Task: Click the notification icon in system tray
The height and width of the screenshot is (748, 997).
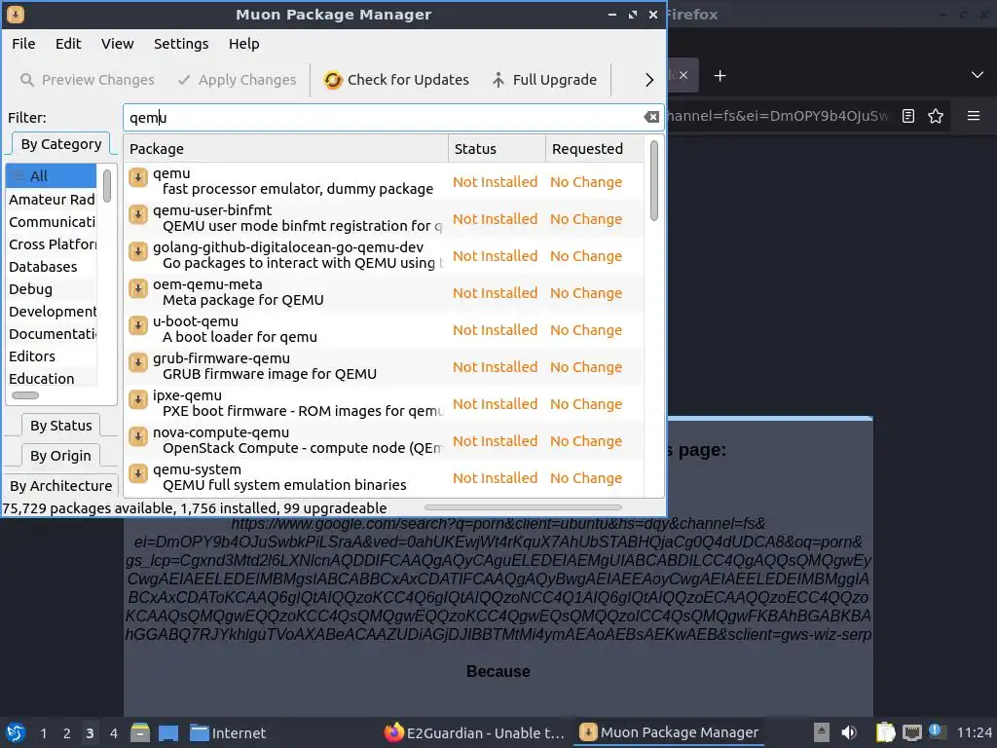Action: coord(936,732)
